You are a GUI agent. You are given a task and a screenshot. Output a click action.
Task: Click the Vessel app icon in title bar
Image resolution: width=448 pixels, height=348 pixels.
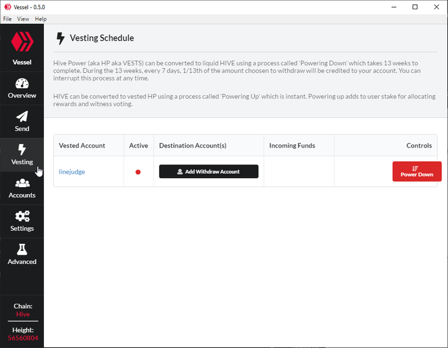coord(8,7)
